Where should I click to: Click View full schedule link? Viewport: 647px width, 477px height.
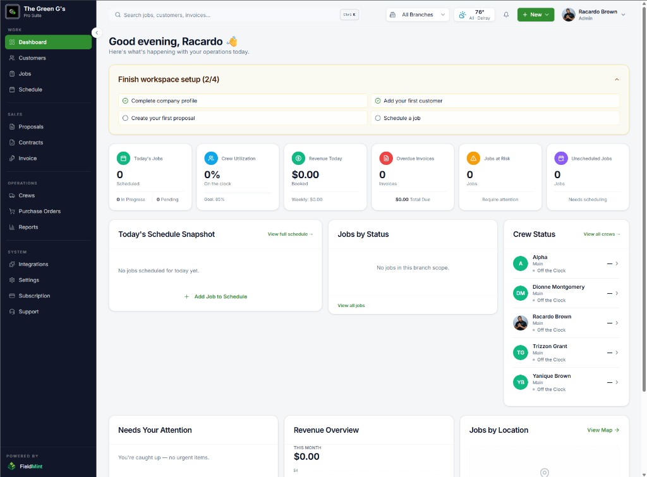point(290,234)
